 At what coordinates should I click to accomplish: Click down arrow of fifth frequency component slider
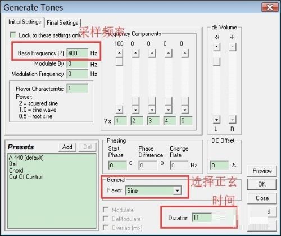point(185,110)
